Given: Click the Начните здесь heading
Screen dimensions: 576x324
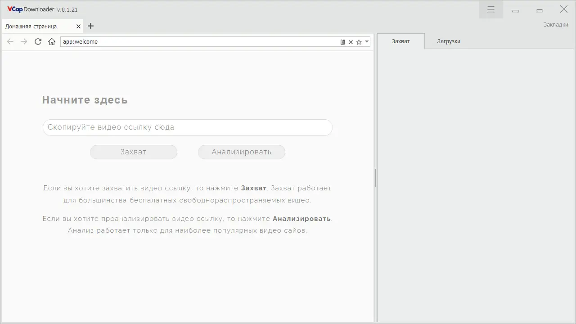Looking at the screenshot, I should 85,100.
